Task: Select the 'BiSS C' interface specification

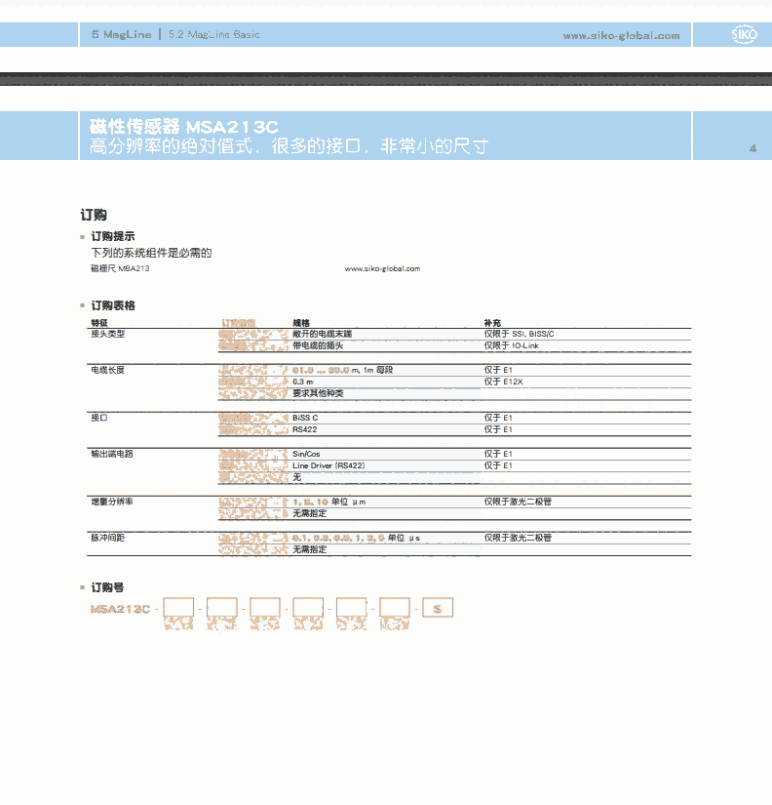Action: pyautogui.click(x=305, y=418)
